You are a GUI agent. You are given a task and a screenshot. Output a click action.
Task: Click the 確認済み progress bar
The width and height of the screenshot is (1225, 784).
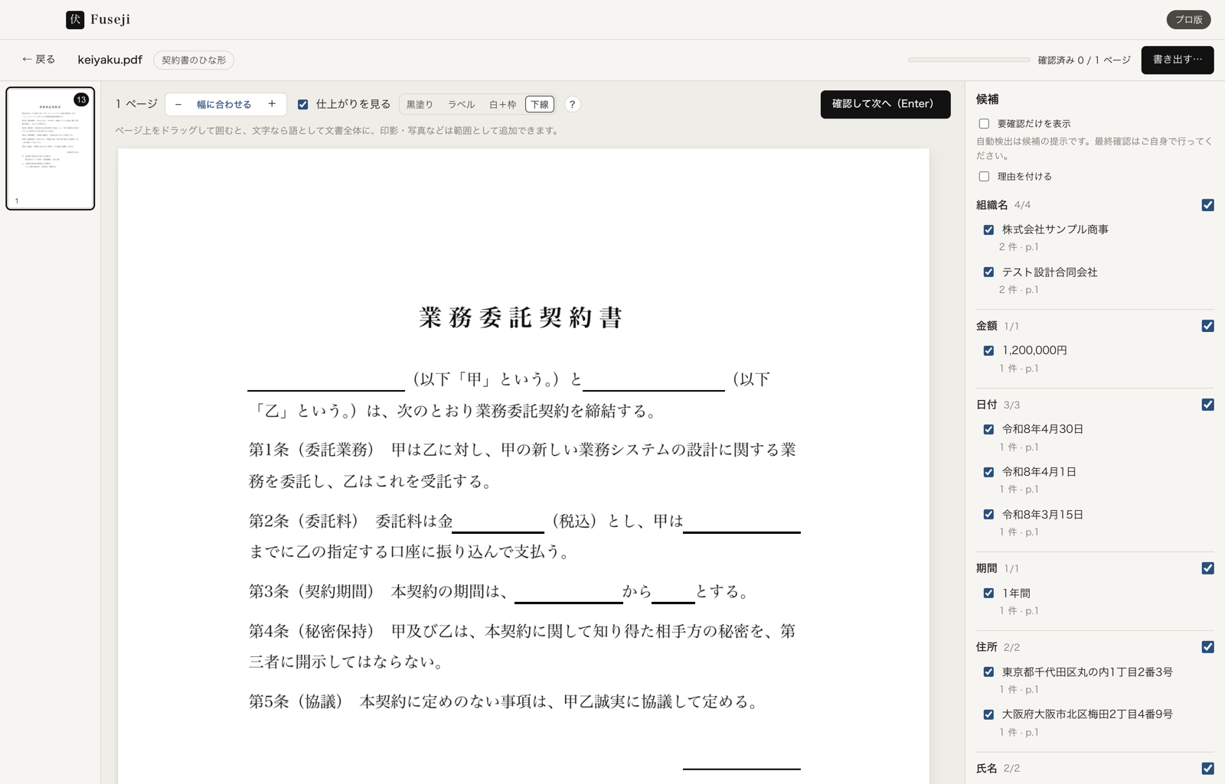[x=969, y=60]
